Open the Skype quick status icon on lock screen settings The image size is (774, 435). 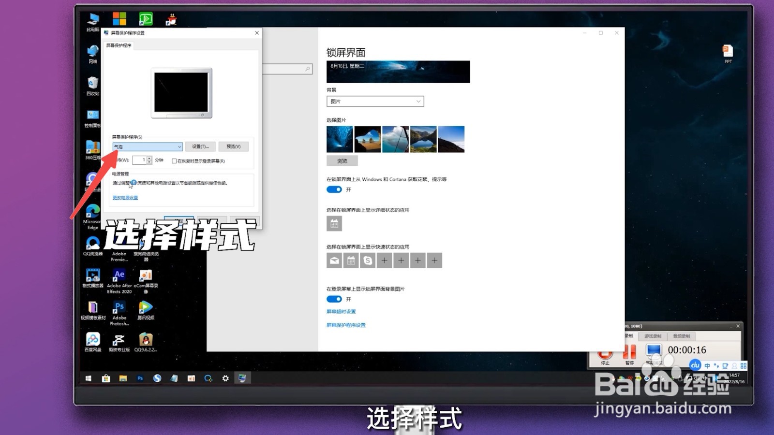pos(367,260)
